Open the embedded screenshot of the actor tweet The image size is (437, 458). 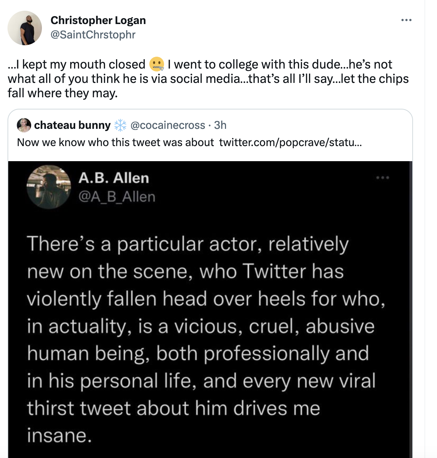[x=210, y=309]
